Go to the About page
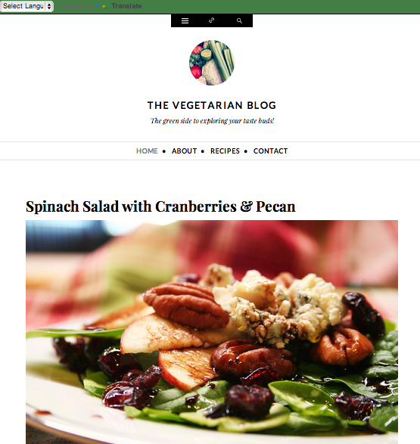The image size is (420, 444). 184,151
